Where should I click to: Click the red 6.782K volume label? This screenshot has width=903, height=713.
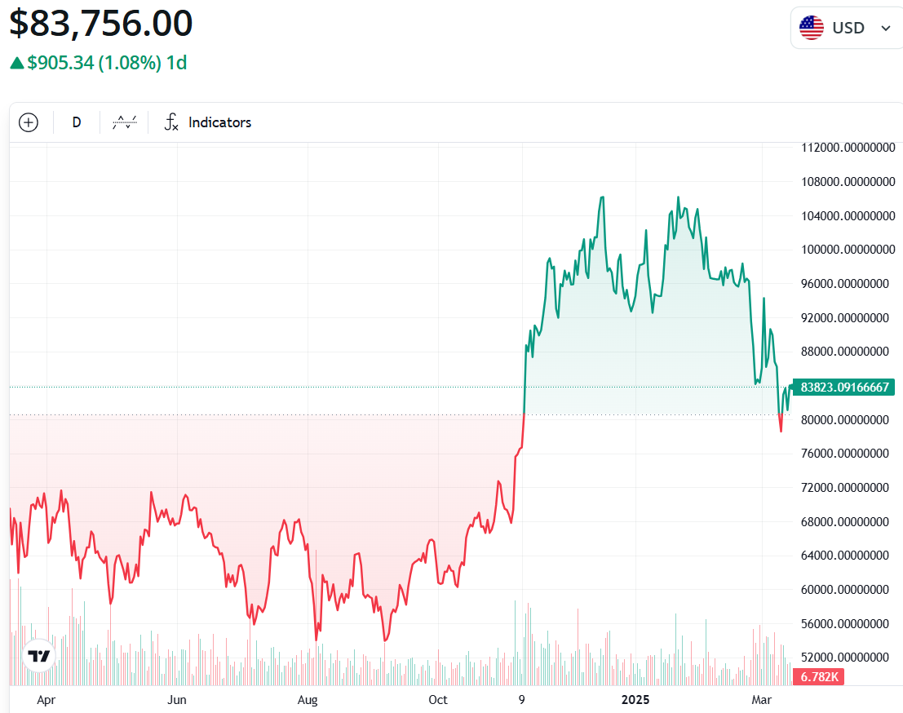pos(821,676)
